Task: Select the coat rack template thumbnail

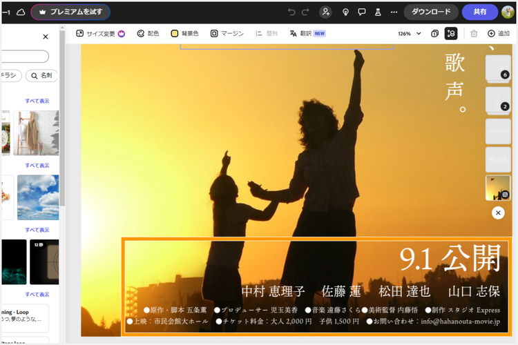Action: pyautogui.click(x=36, y=133)
